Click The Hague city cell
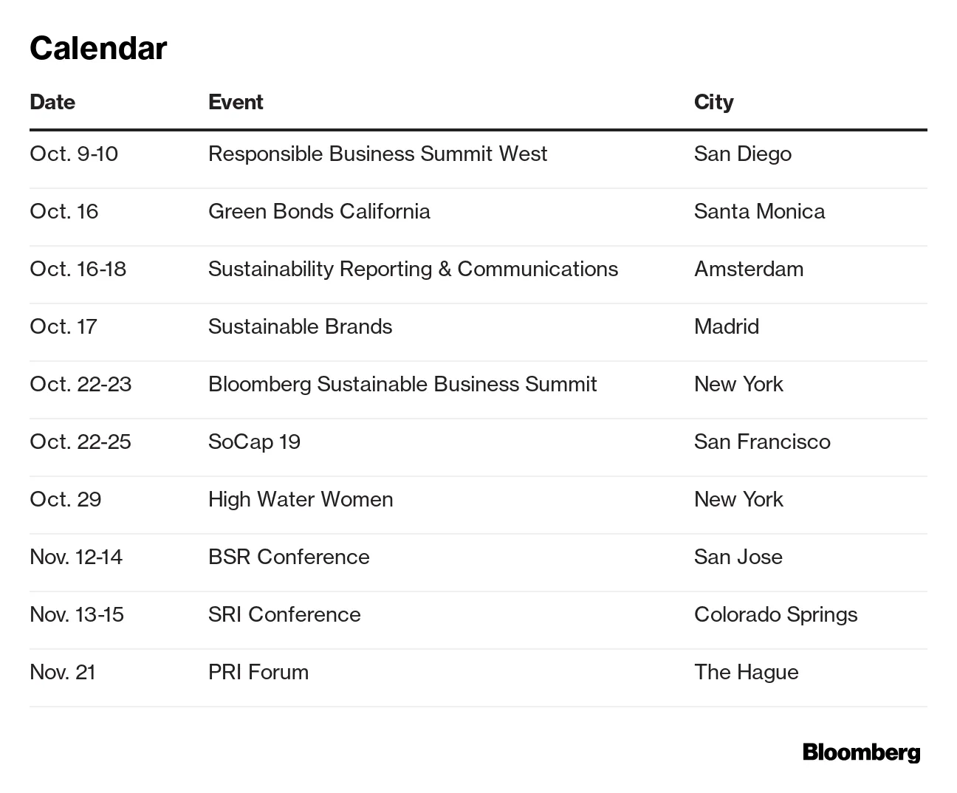 (746, 672)
